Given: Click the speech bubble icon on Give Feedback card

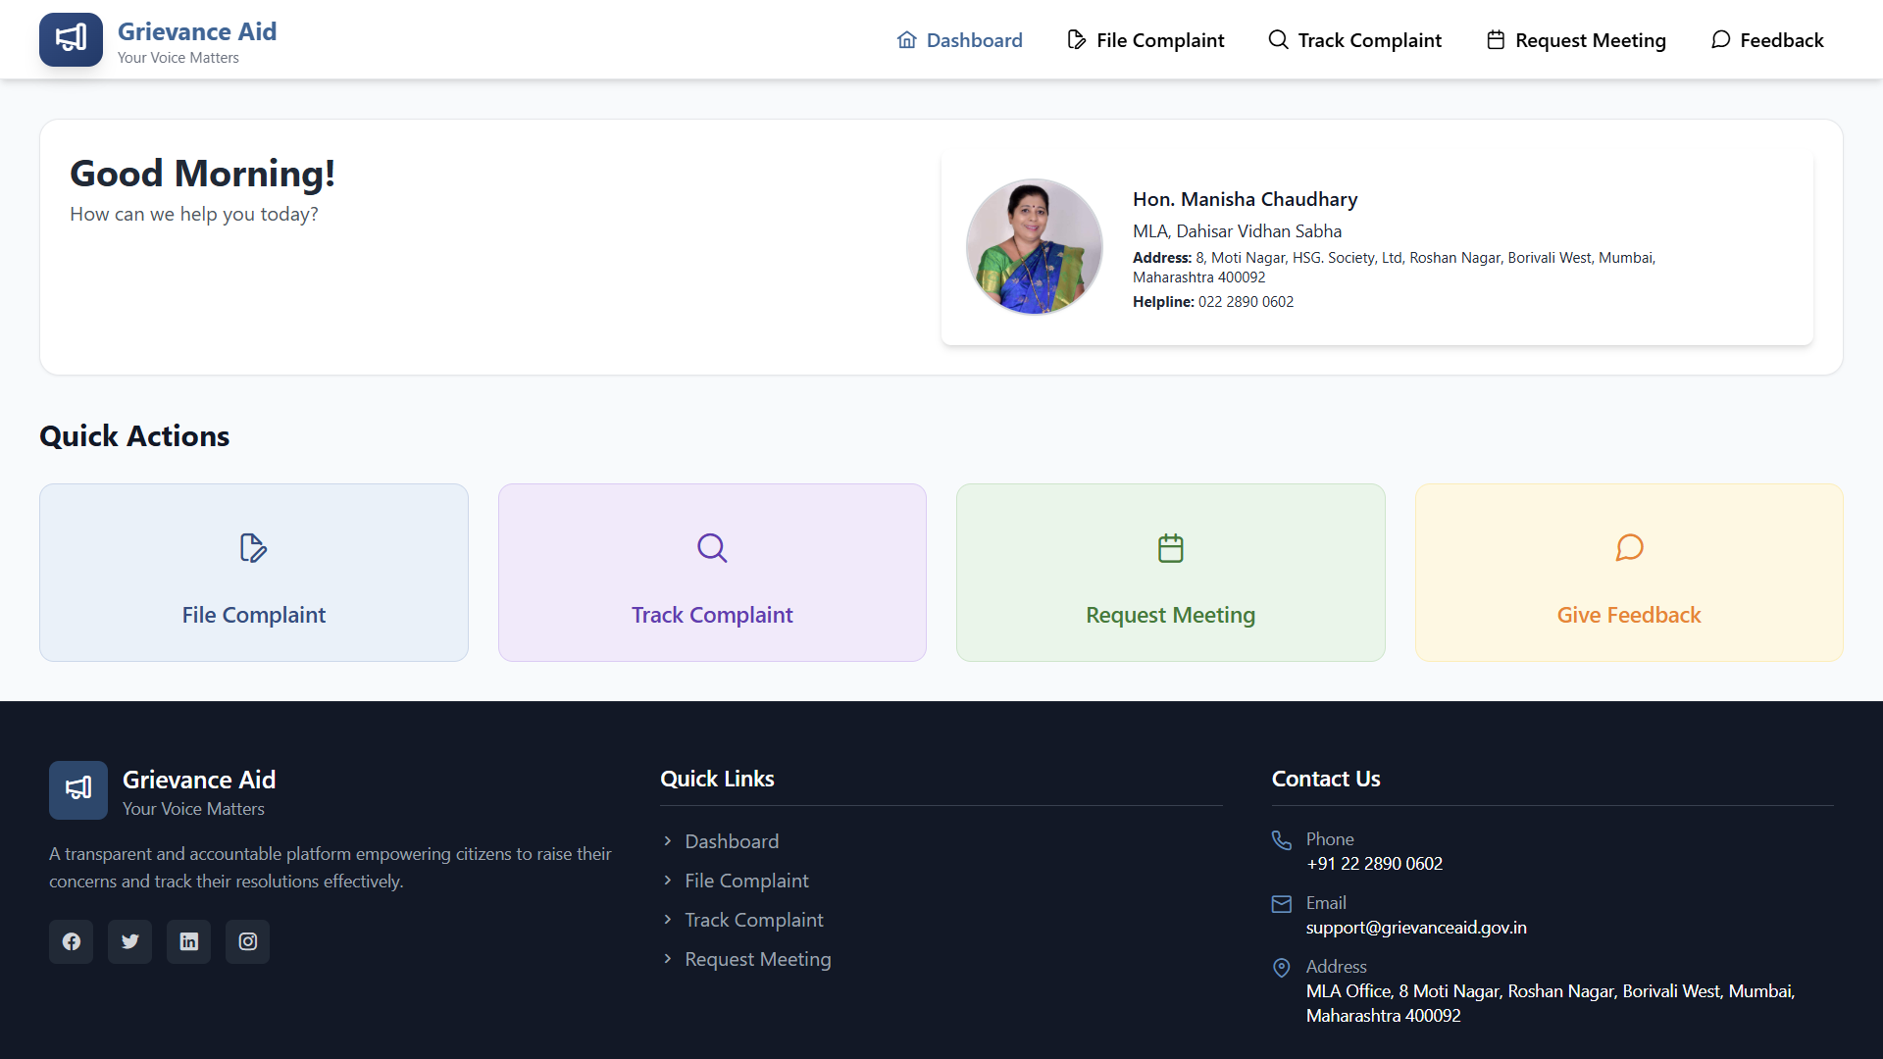Looking at the screenshot, I should [x=1629, y=547].
